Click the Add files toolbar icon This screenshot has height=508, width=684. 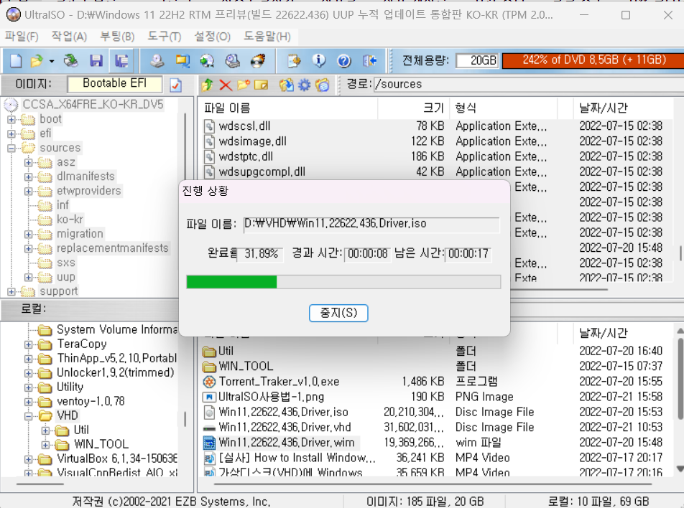(294, 61)
